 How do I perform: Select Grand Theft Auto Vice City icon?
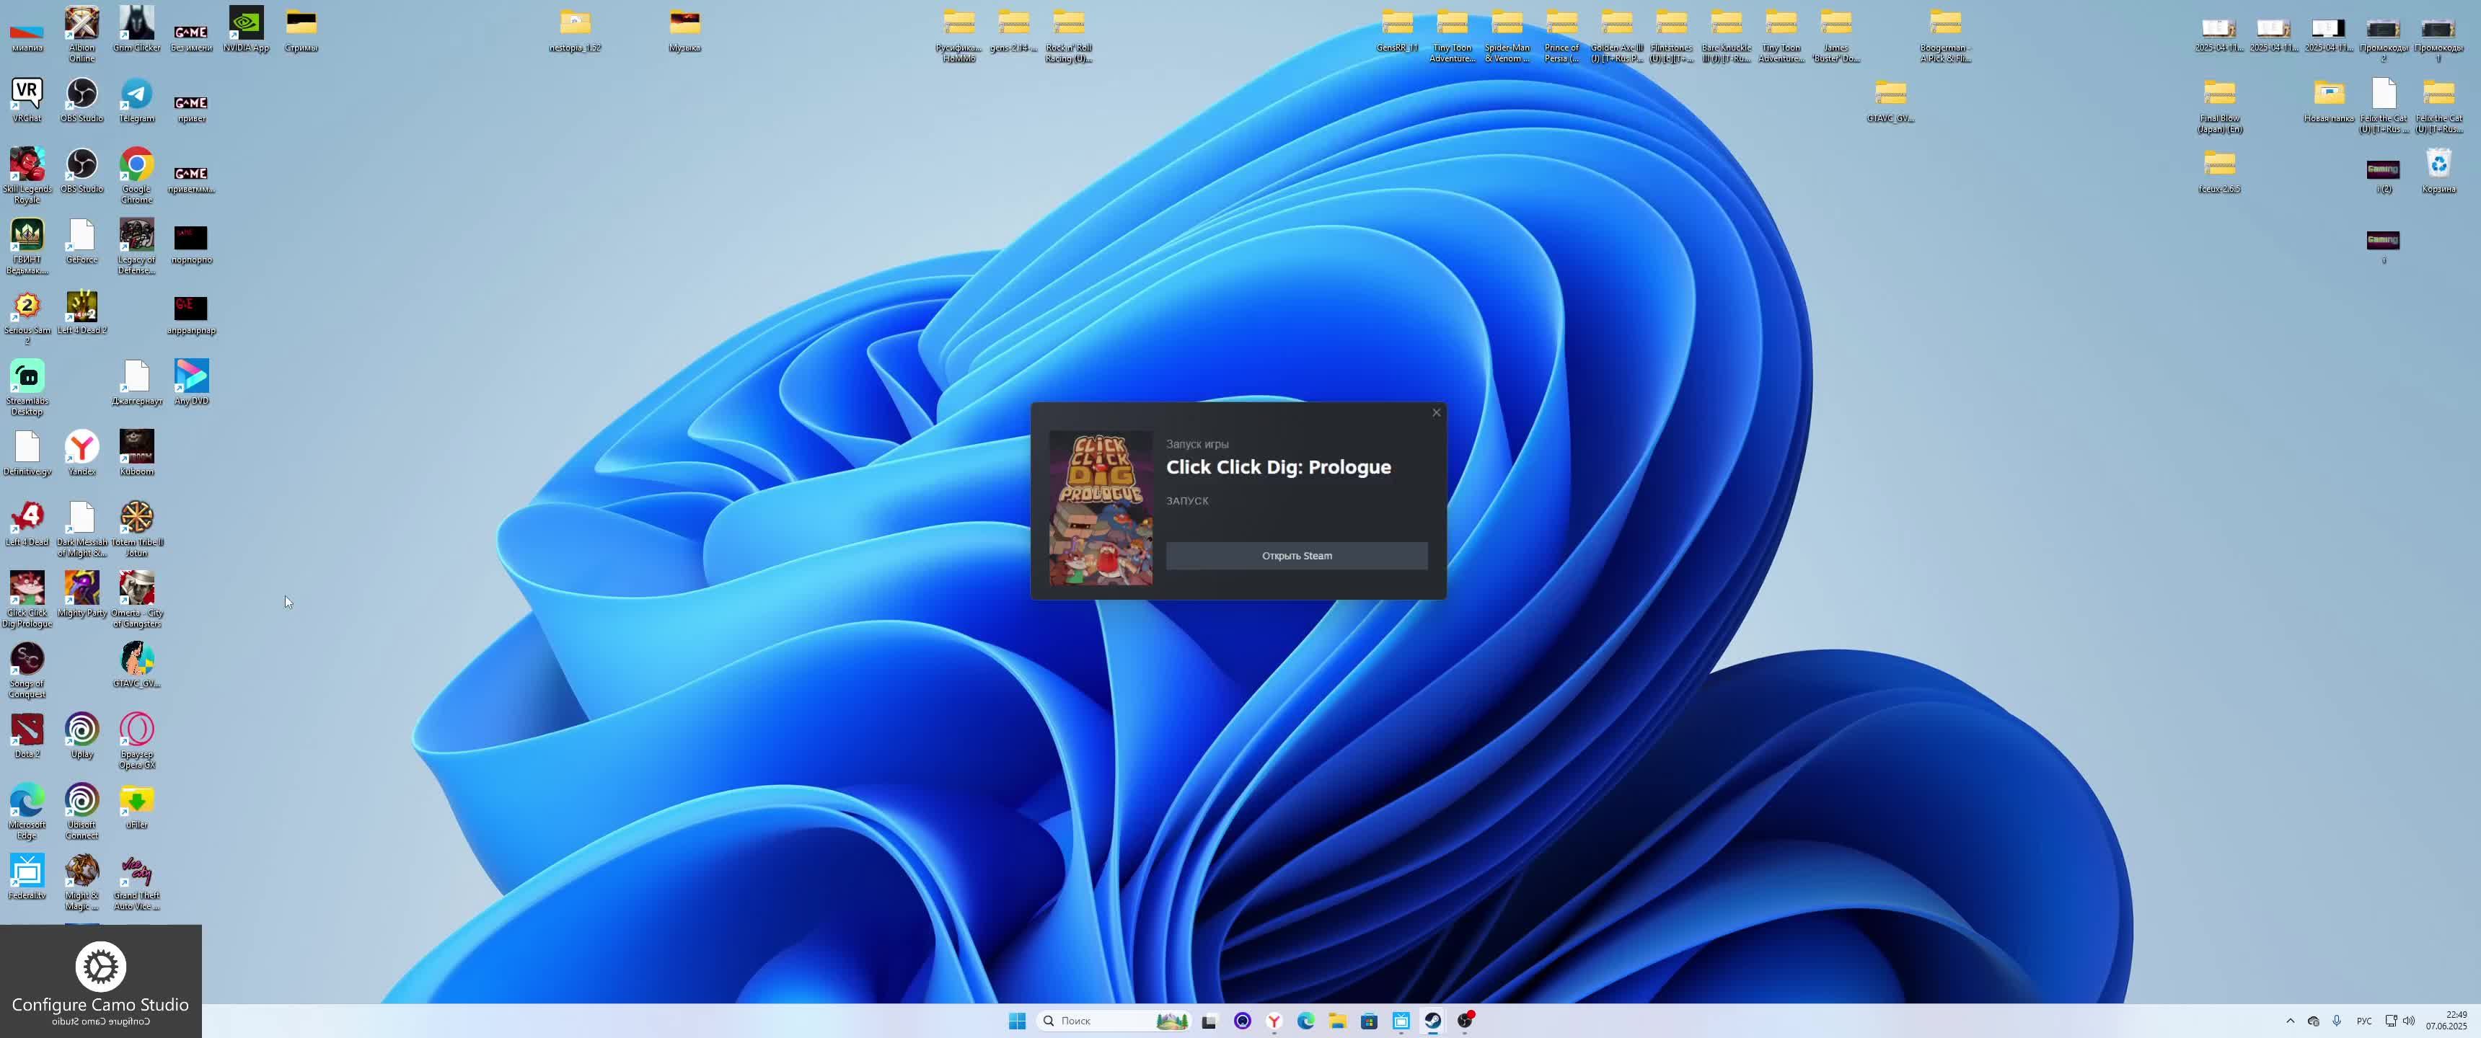click(x=137, y=882)
